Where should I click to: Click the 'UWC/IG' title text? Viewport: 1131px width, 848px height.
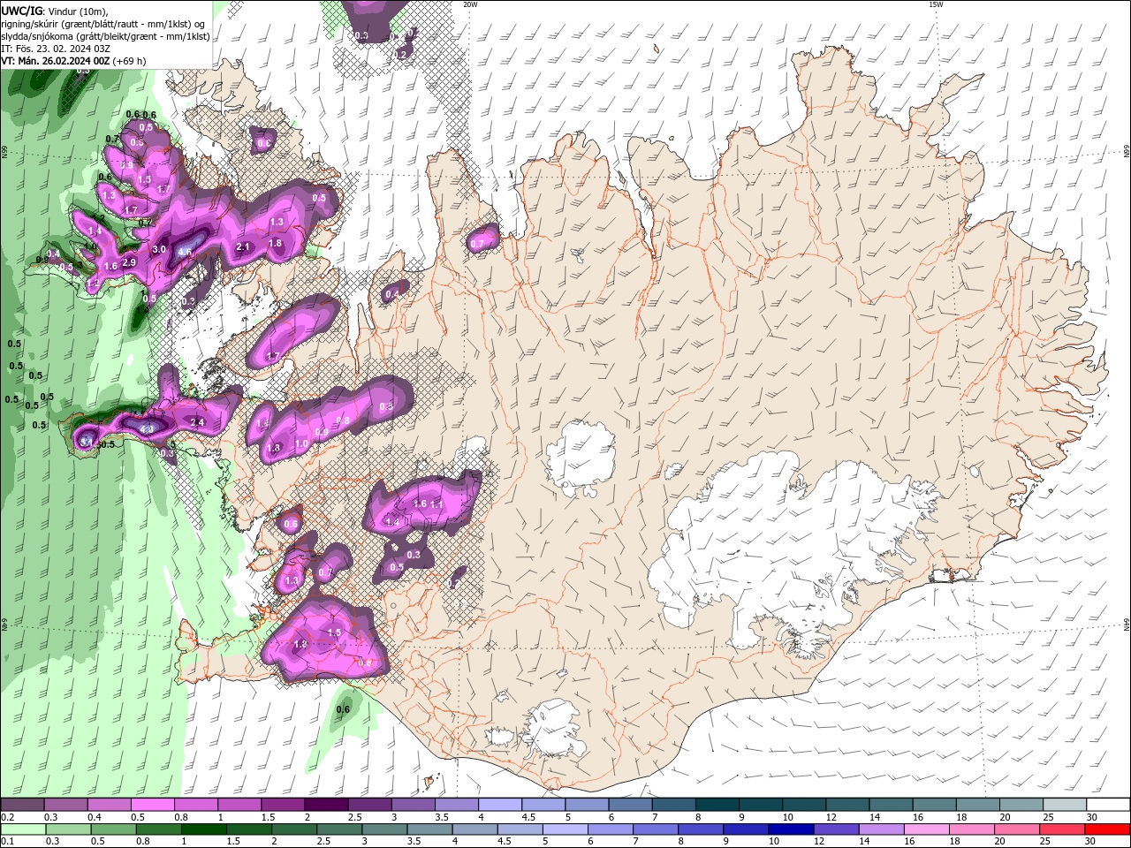(x=21, y=11)
